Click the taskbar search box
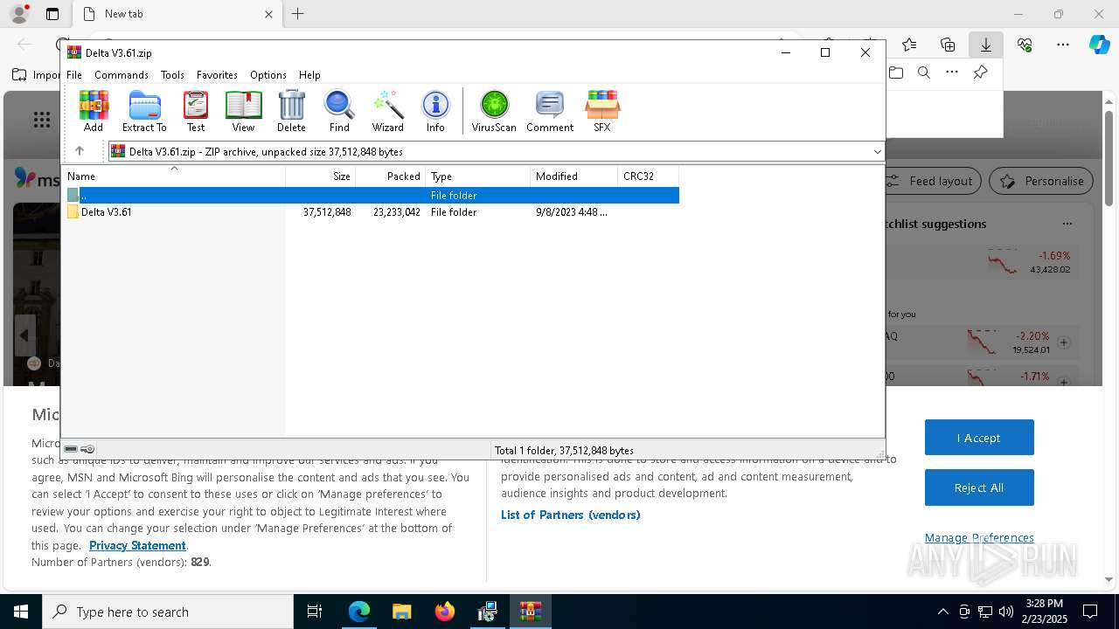The width and height of the screenshot is (1119, 629). click(x=168, y=612)
